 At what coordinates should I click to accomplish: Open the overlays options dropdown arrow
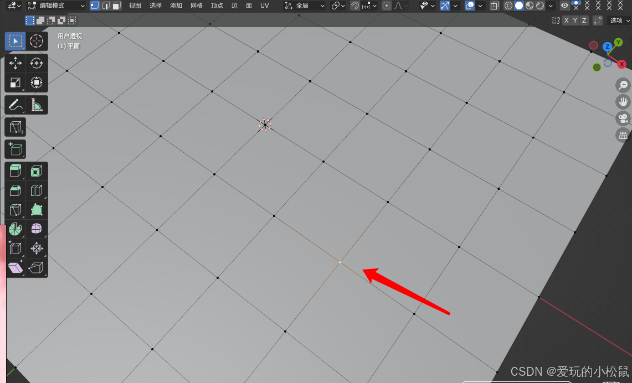tap(480, 6)
